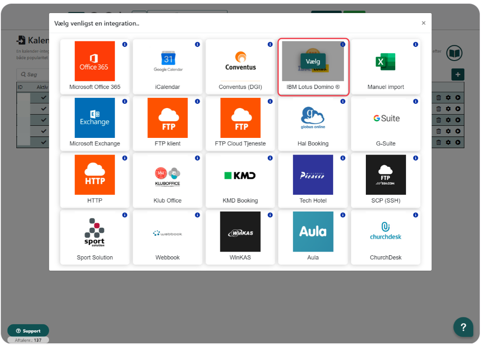483x348 pixels.
Task: Pick the FTP Cloud Tjeneste icon
Action: [241, 118]
